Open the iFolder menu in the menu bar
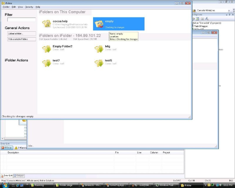This screenshot has height=188, width=235. 6,7
